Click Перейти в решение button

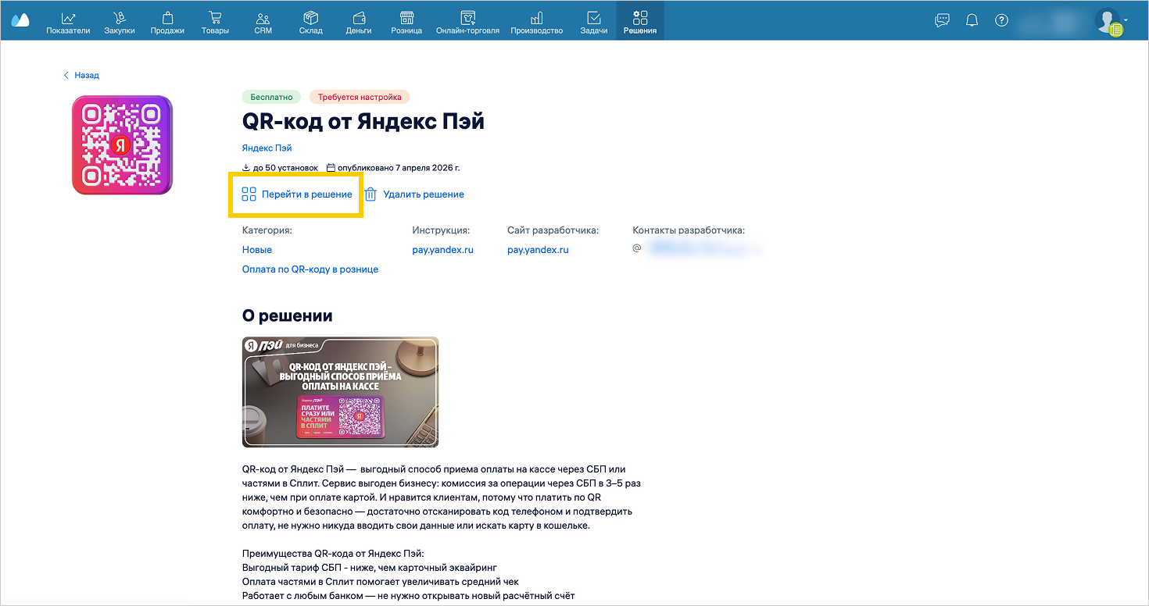(297, 194)
